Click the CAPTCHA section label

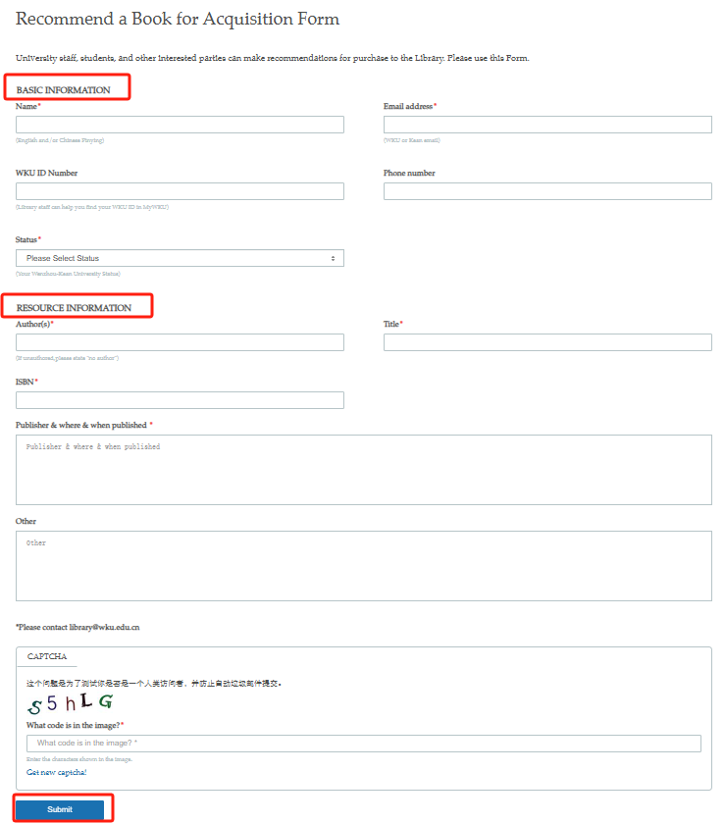(x=47, y=656)
